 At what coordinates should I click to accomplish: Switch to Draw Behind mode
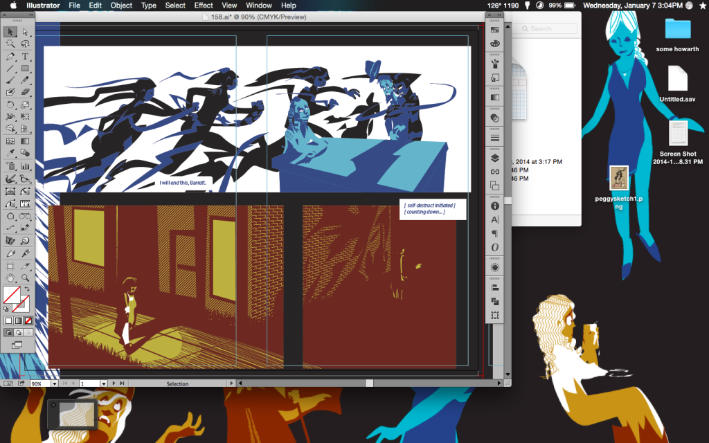tap(19, 332)
